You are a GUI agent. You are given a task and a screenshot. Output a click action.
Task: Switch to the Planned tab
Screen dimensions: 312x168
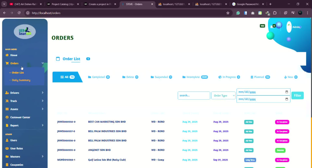point(260,77)
